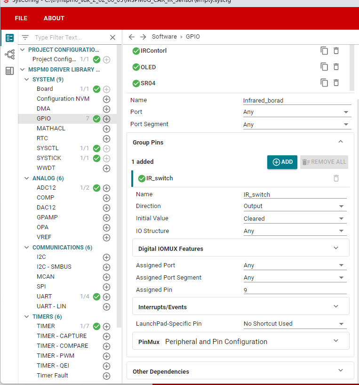
Task: Add a TIMER - CAPTURE instance
Action: (106, 337)
